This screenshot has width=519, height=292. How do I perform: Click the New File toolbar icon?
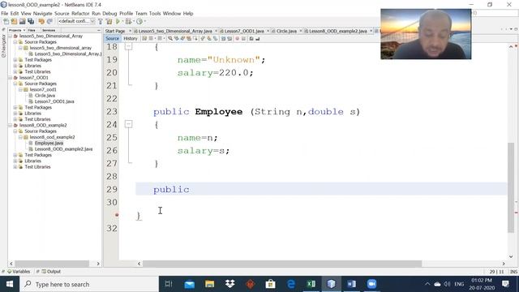pos(6,22)
